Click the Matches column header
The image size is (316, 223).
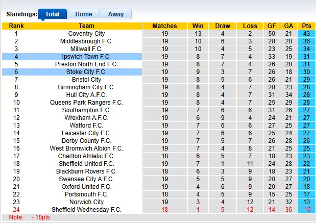pos(164,26)
